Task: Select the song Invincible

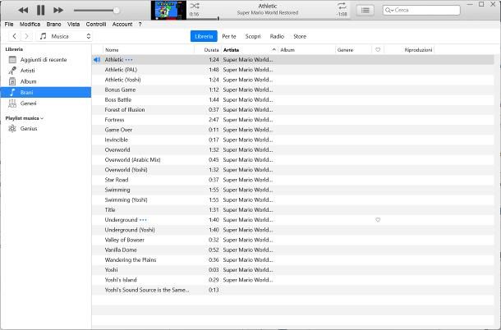Action: 292,140
